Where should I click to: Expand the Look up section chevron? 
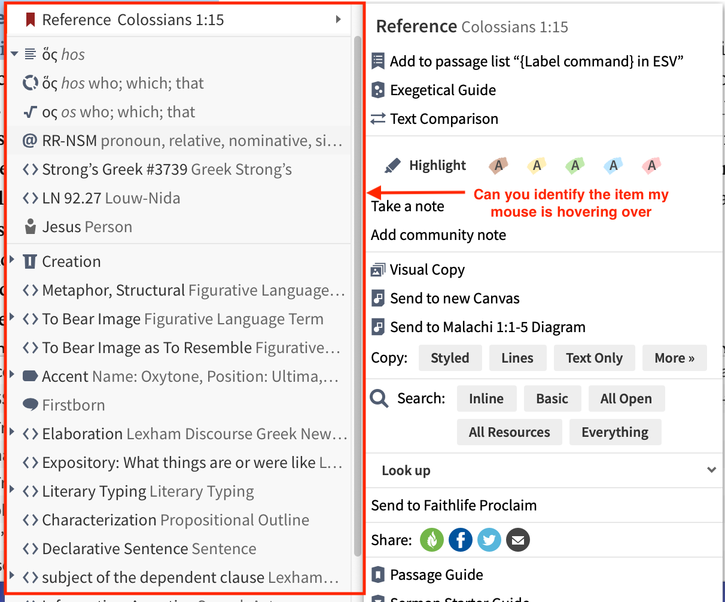click(711, 470)
